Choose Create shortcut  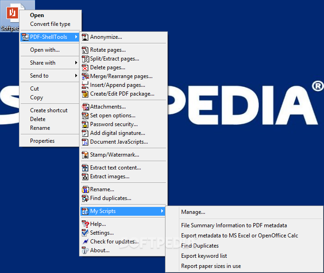[x=49, y=110]
